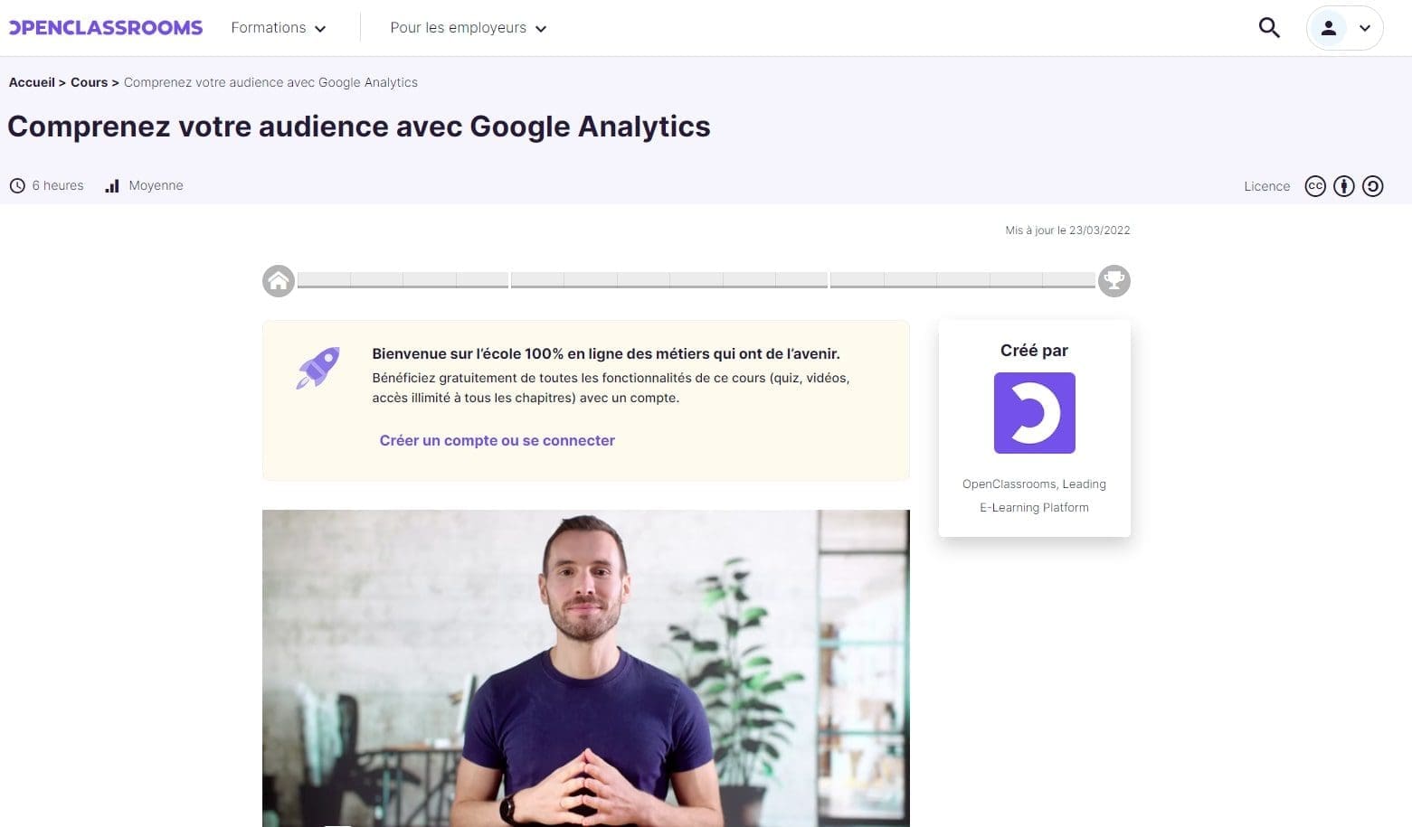Click the Bienvenue sur l'école heading
Viewport: 1412px width, 827px height.
point(606,354)
